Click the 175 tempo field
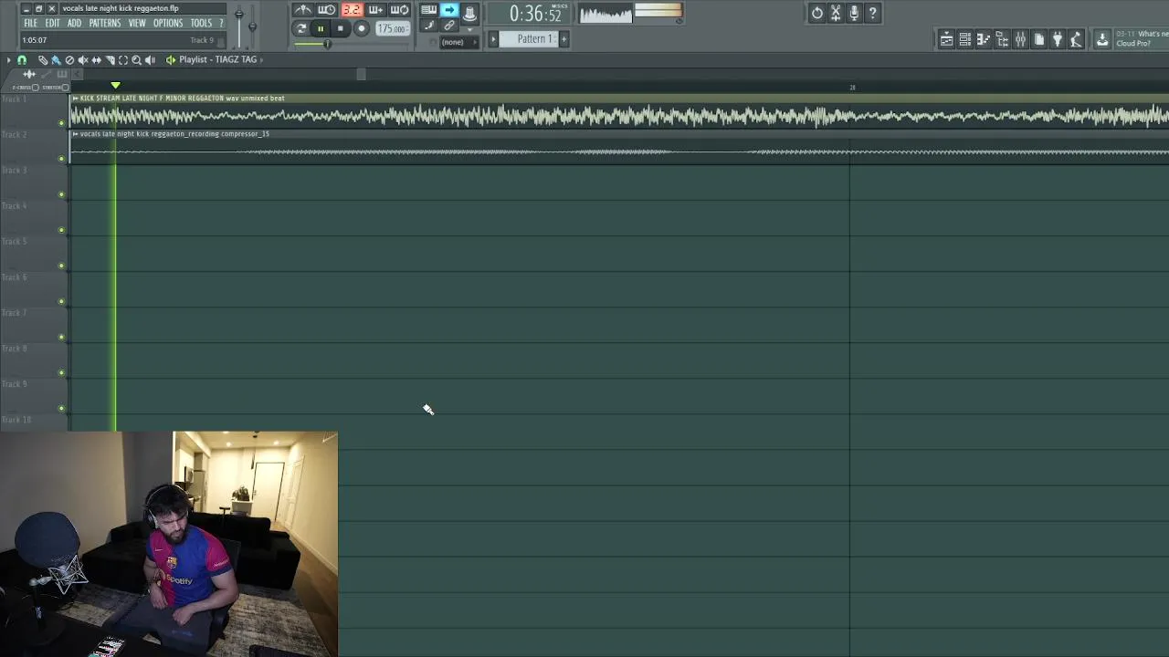1169x657 pixels. point(393,29)
